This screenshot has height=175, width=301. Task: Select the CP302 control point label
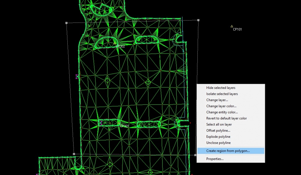[120, 46]
